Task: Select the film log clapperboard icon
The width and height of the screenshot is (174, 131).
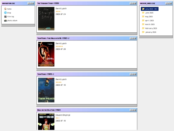Action: 5,16
